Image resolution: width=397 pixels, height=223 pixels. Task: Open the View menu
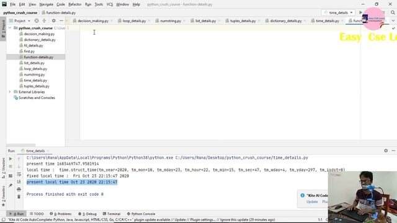click(32, 4)
